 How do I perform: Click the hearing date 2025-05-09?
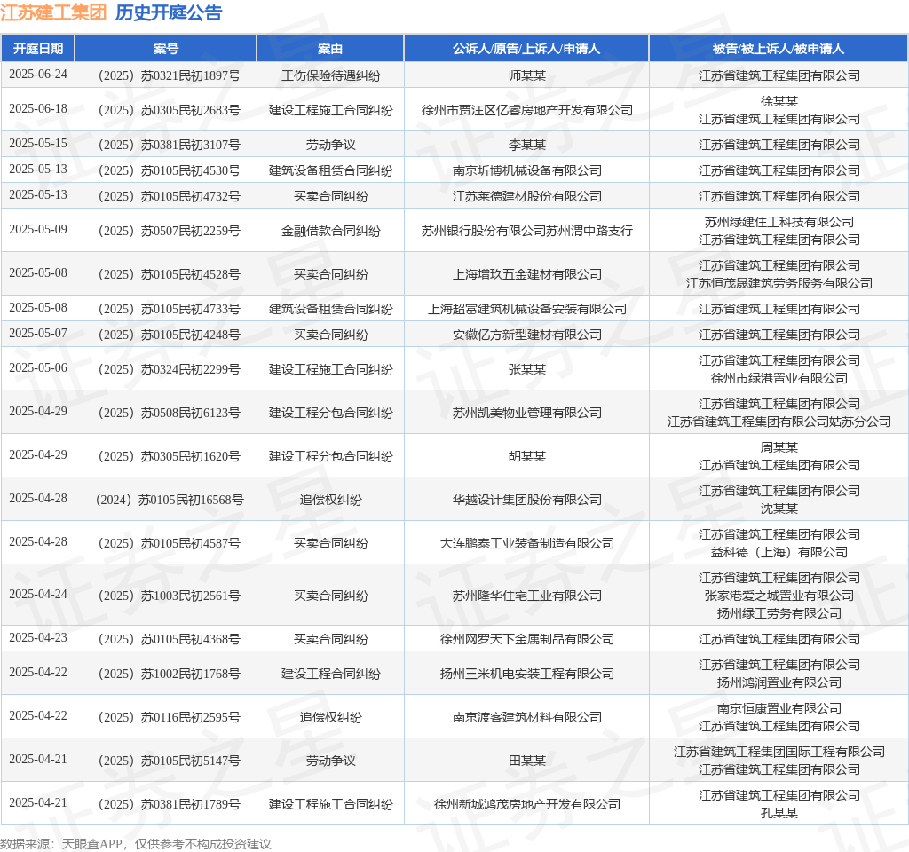coord(38,230)
